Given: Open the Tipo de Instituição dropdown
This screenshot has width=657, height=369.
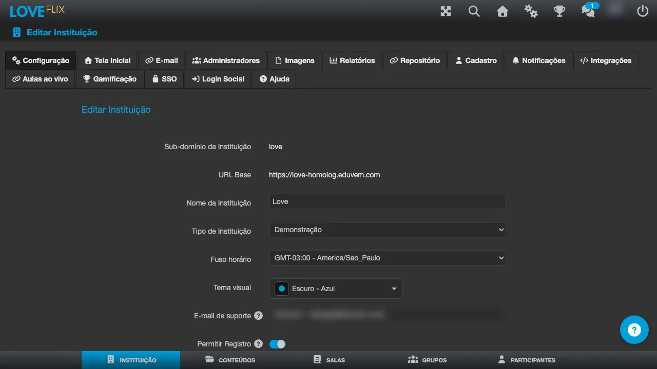Looking at the screenshot, I should coord(387,230).
